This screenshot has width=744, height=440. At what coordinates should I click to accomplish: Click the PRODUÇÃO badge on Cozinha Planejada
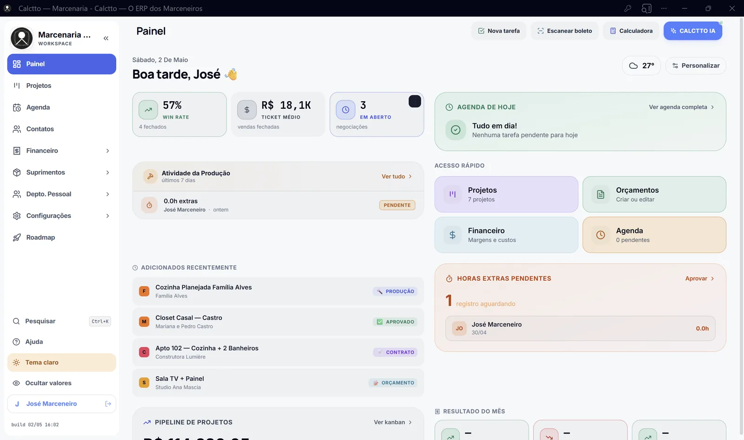click(395, 291)
